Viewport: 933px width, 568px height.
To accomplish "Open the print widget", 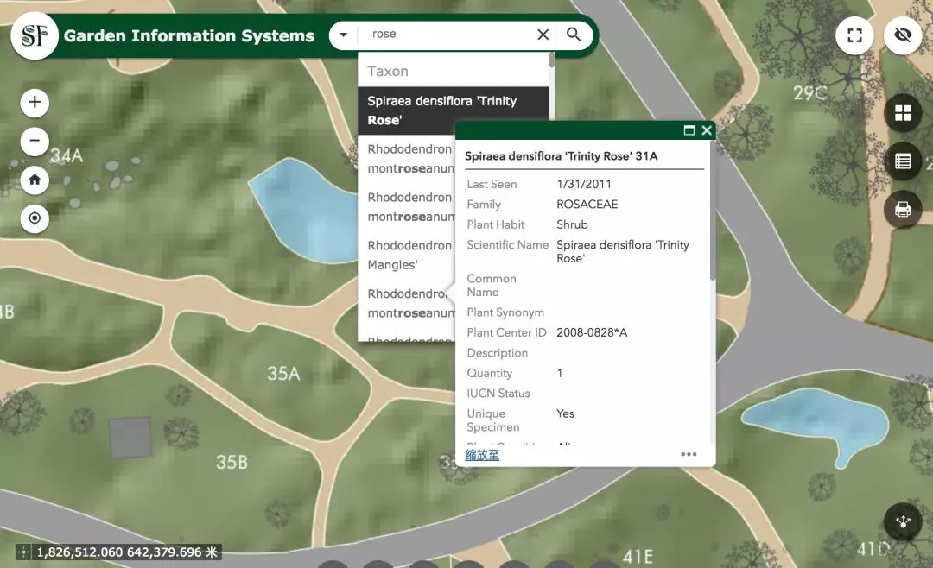I will click(x=903, y=210).
